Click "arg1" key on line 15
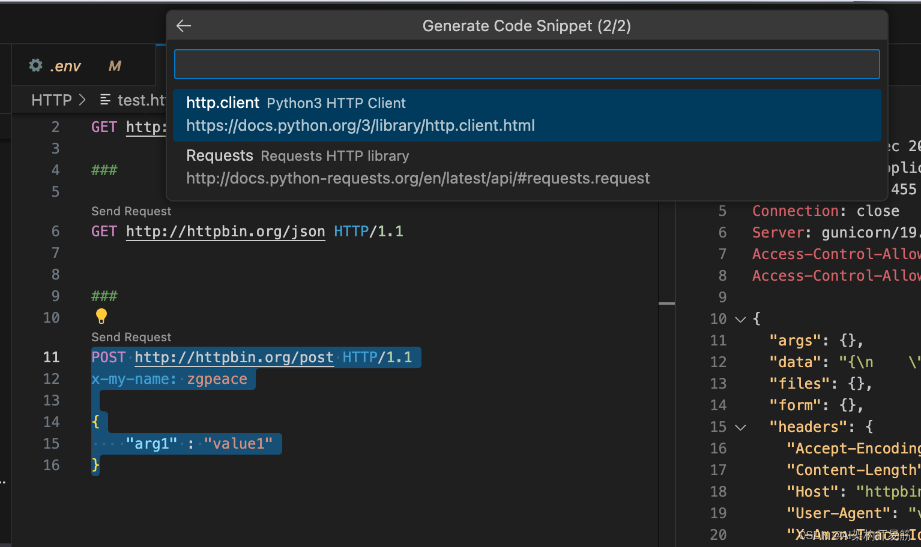Viewport: 921px width, 547px height. pos(151,444)
